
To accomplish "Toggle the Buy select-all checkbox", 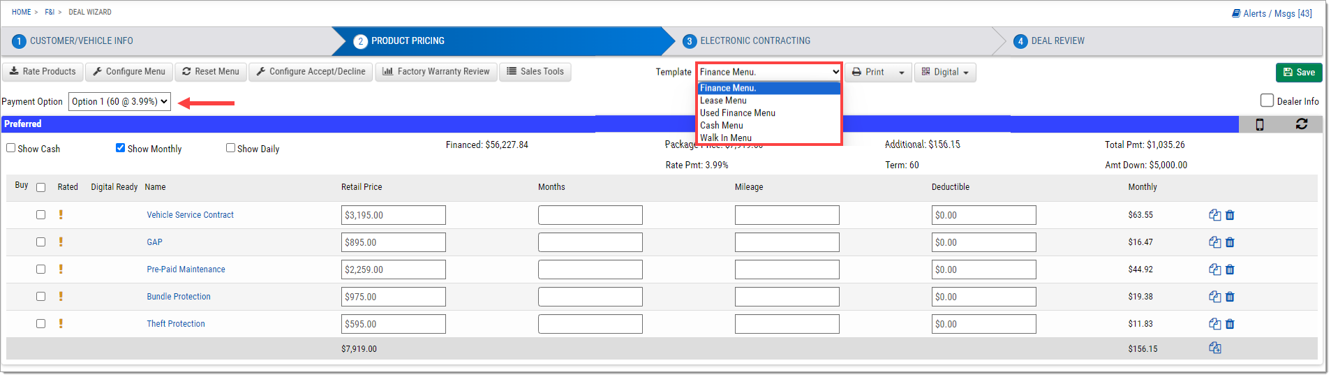I will (40, 187).
